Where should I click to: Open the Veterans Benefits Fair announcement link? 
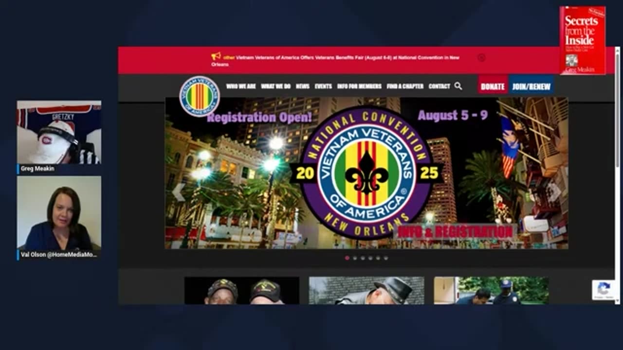point(336,61)
